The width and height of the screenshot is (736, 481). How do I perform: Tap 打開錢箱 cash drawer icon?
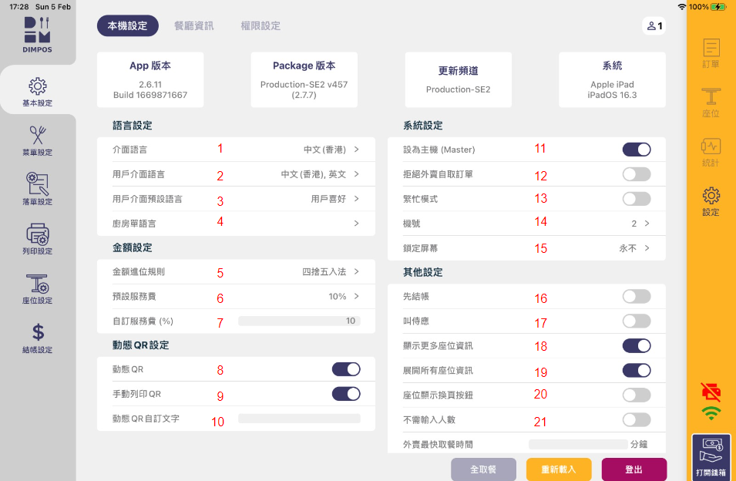[x=711, y=458]
